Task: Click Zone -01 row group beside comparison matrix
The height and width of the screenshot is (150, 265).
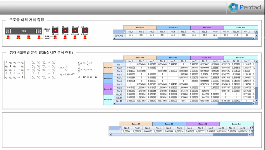Action: (x=108, y=68)
